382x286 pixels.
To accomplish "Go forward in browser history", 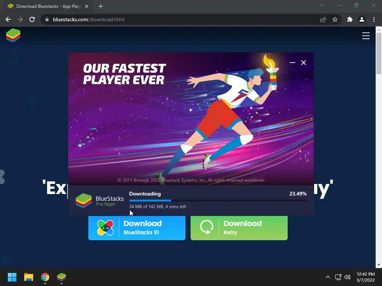I will pos(20,19).
